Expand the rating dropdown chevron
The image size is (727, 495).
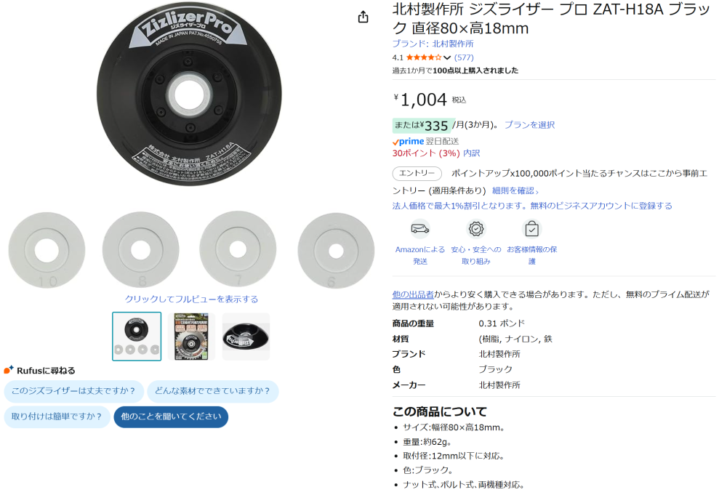447,58
